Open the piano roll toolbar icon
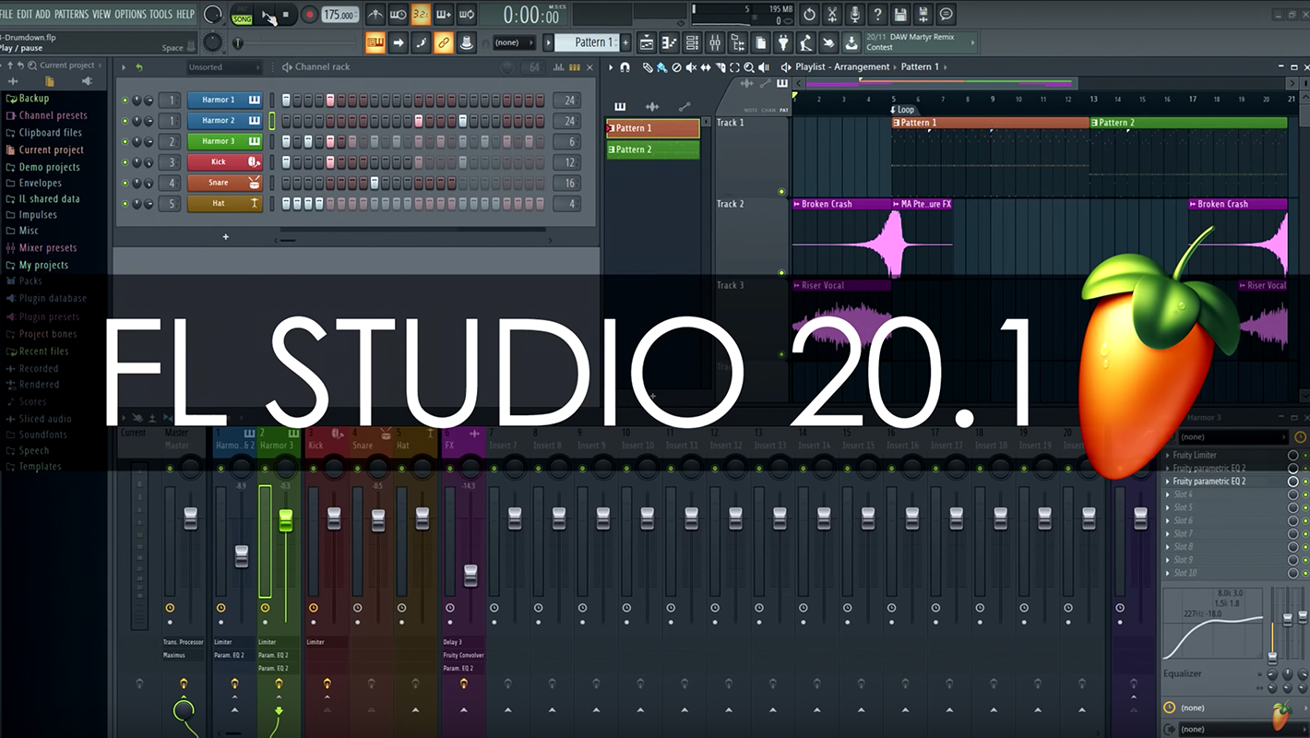Image resolution: width=1310 pixels, height=738 pixels. [669, 43]
